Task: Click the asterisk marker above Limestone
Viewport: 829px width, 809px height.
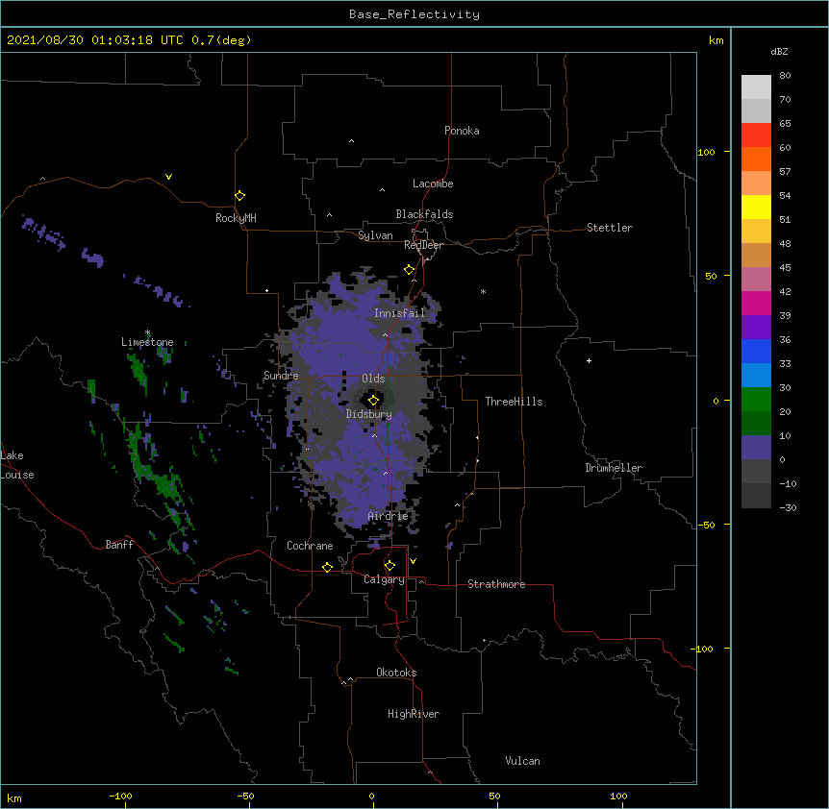Action: tap(147, 332)
